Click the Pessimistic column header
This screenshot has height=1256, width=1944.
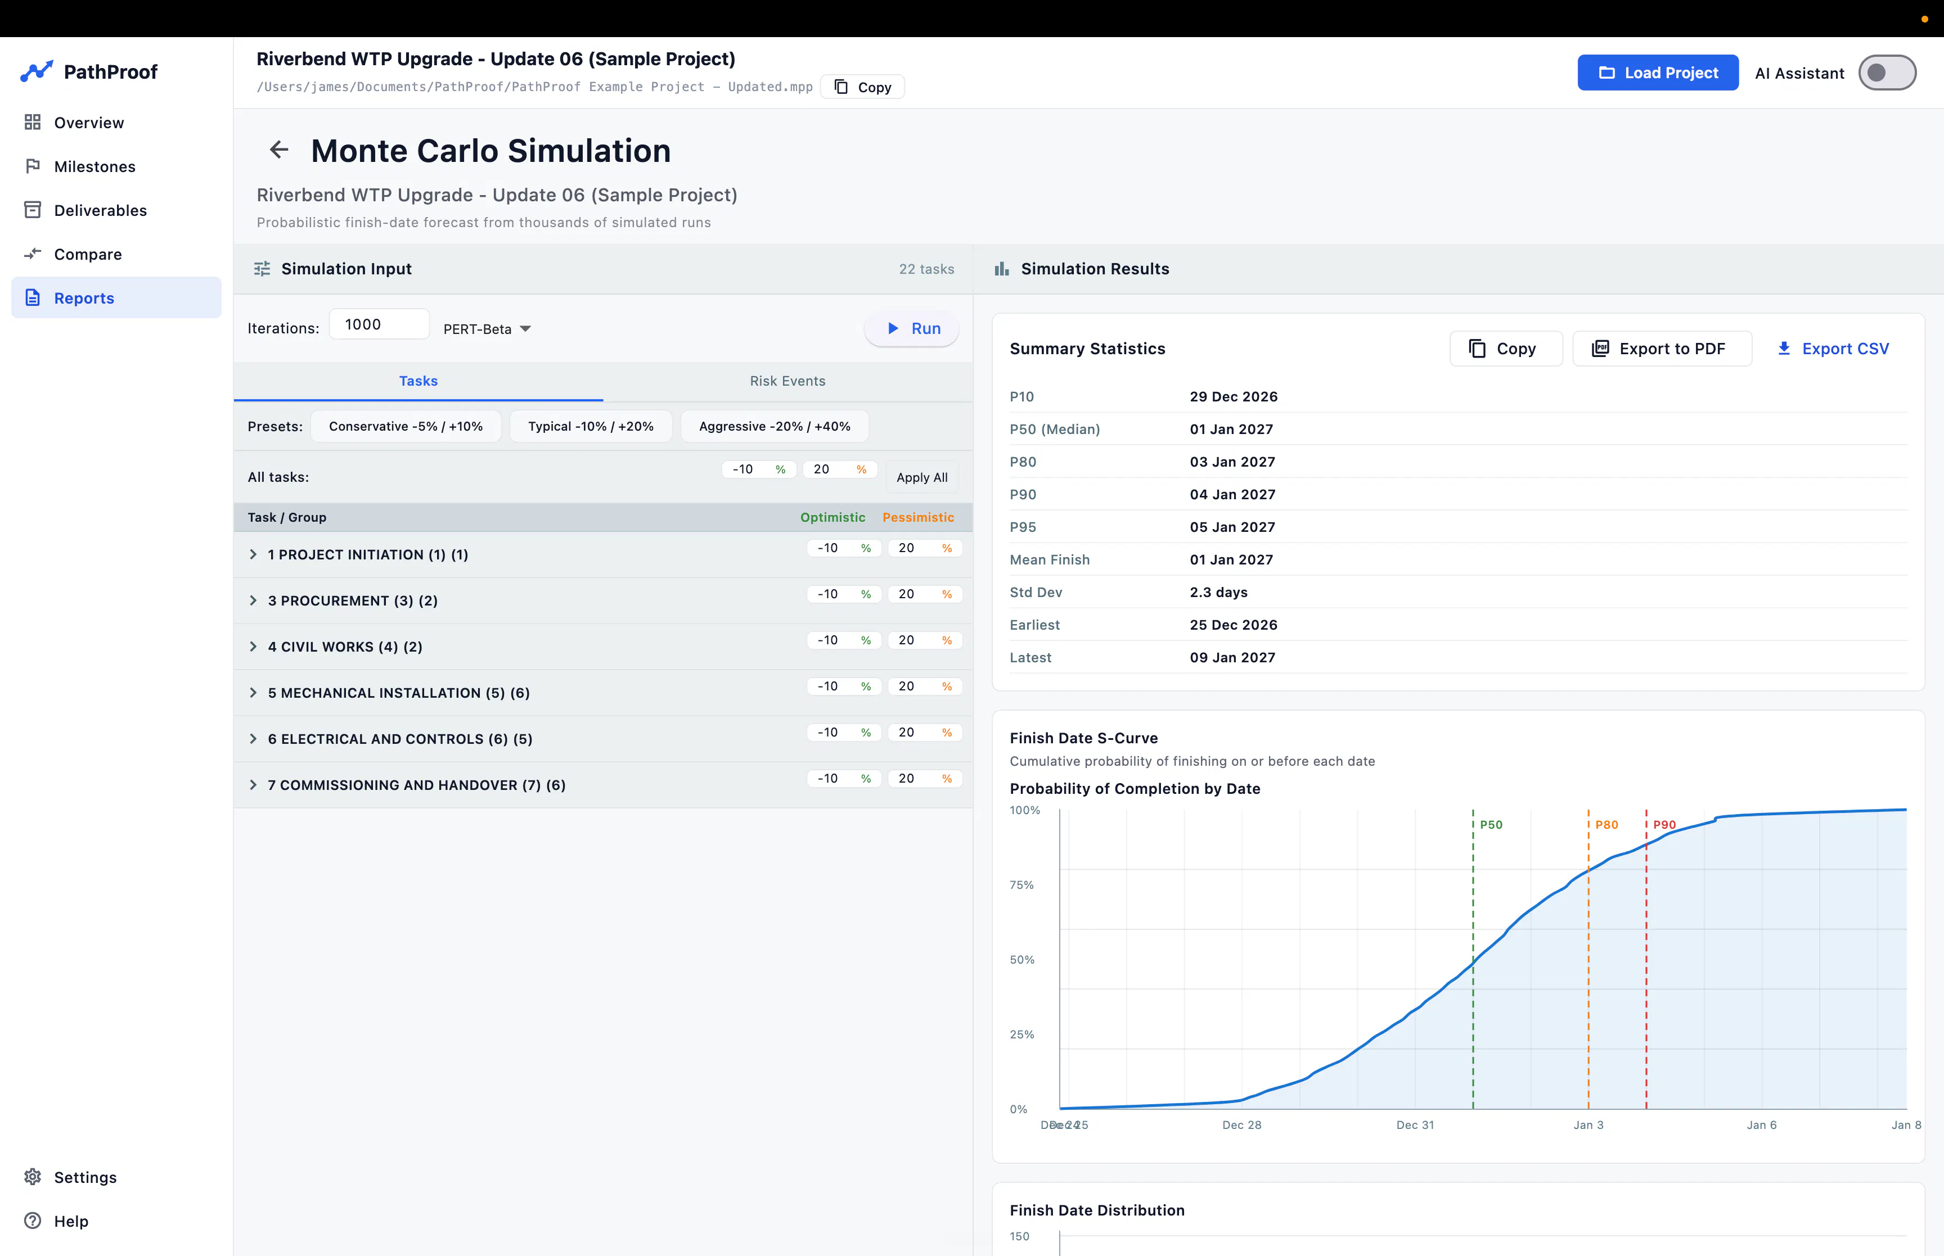click(x=918, y=517)
